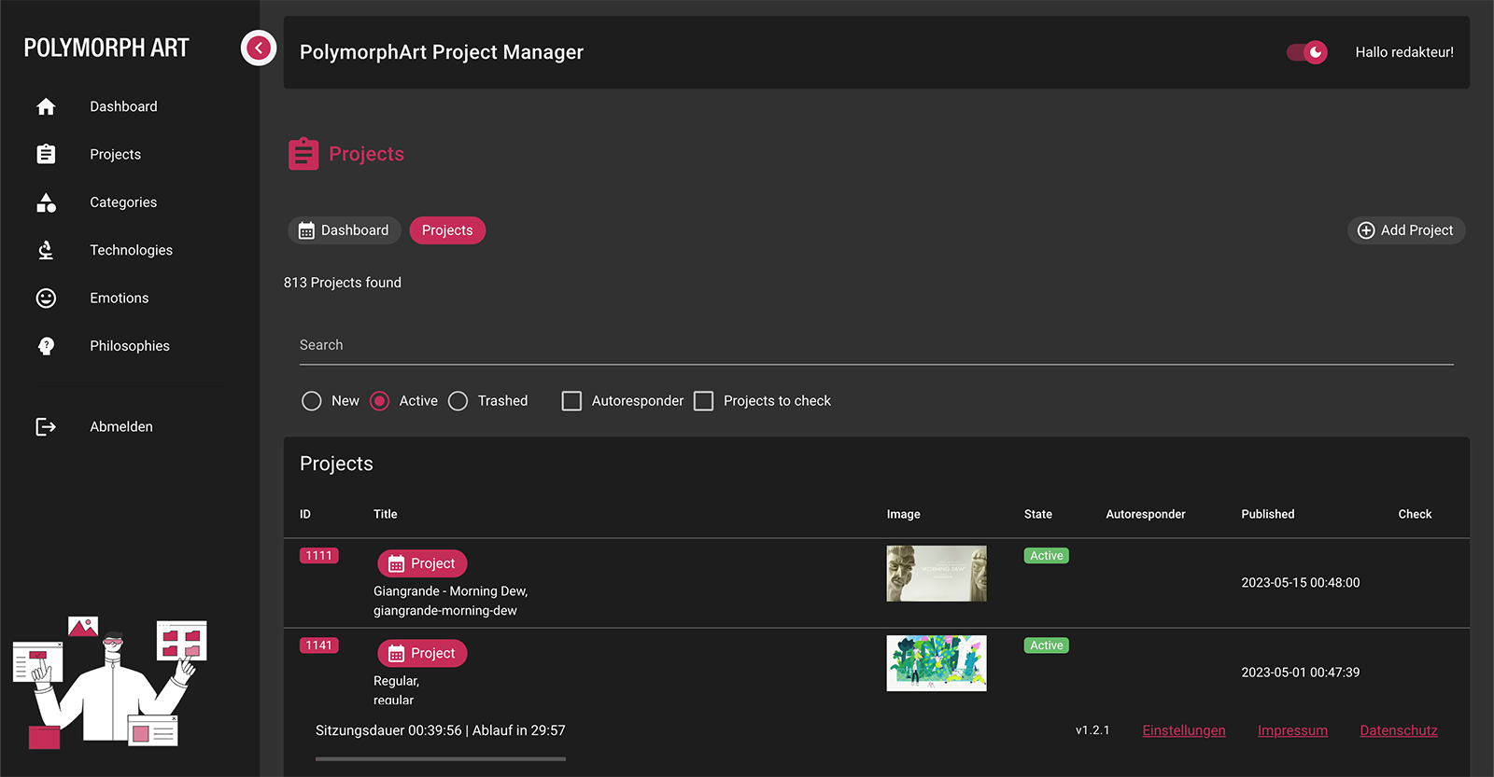Click the Projects clipboard icon in sidebar
The image size is (1494, 777).
(46, 154)
